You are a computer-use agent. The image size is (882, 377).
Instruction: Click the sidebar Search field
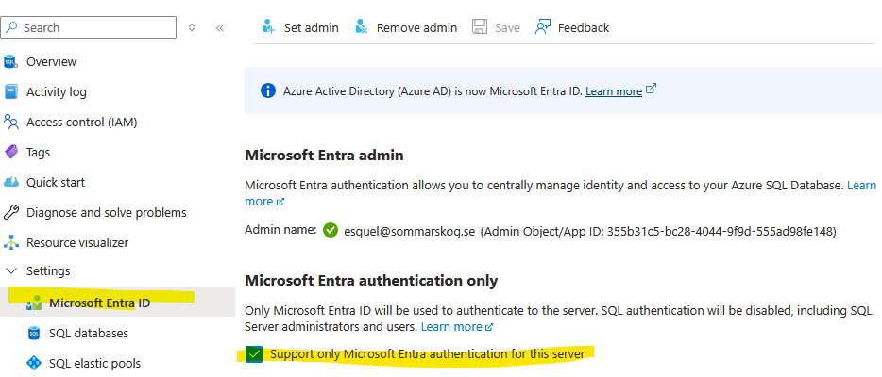tap(89, 27)
